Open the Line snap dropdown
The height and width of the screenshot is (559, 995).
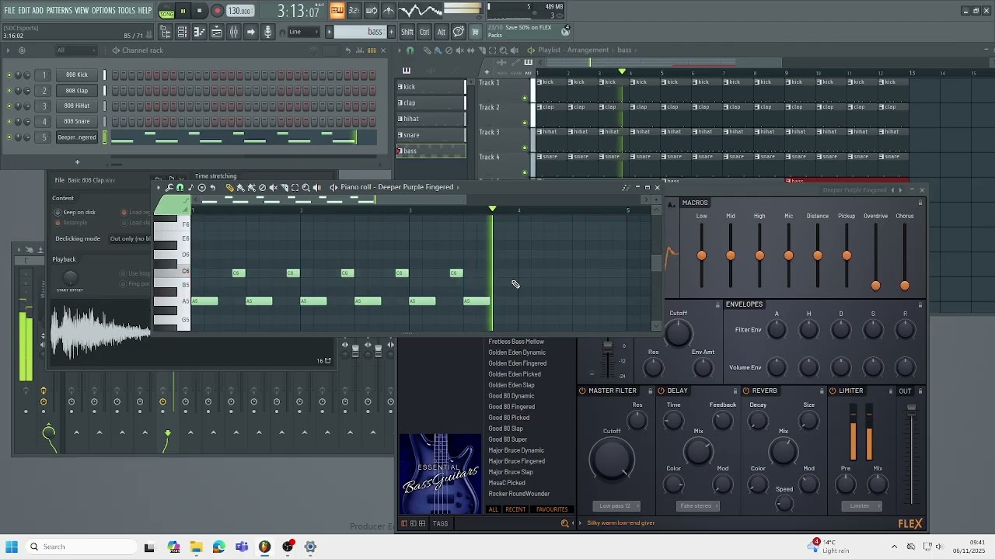click(x=304, y=32)
